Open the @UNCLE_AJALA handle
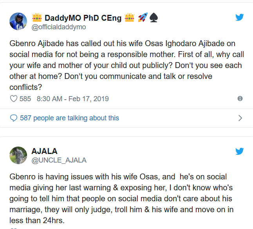Screen dimensions: 253x229 59,160
